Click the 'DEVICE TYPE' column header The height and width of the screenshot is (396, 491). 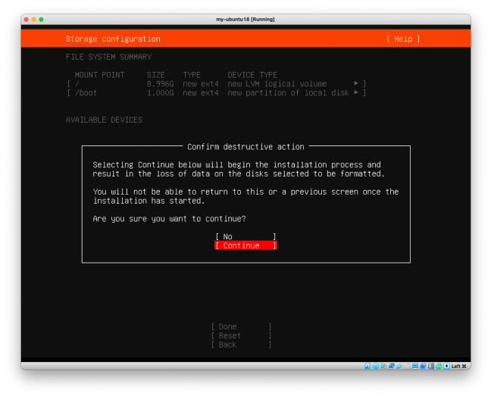(x=252, y=75)
